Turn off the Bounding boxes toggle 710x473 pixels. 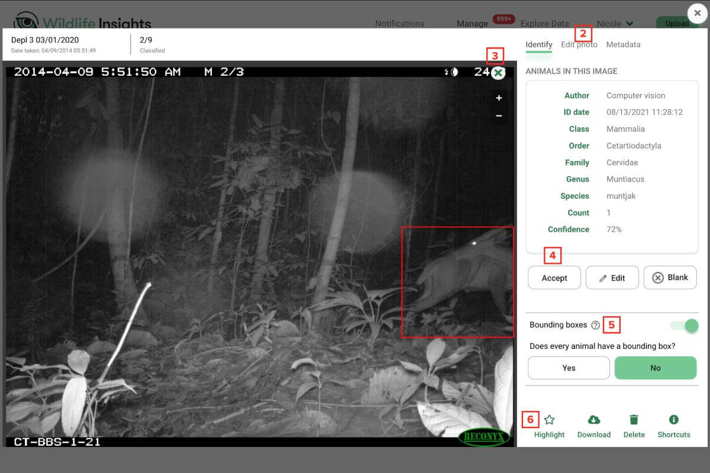click(x=684, y=326)
